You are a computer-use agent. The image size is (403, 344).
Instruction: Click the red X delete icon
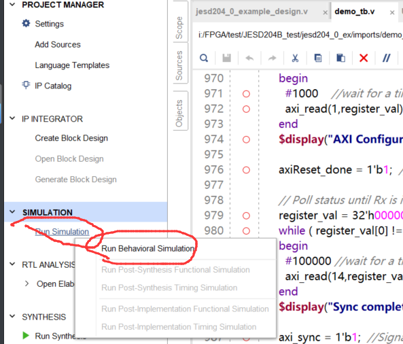[x=364, y=58]
